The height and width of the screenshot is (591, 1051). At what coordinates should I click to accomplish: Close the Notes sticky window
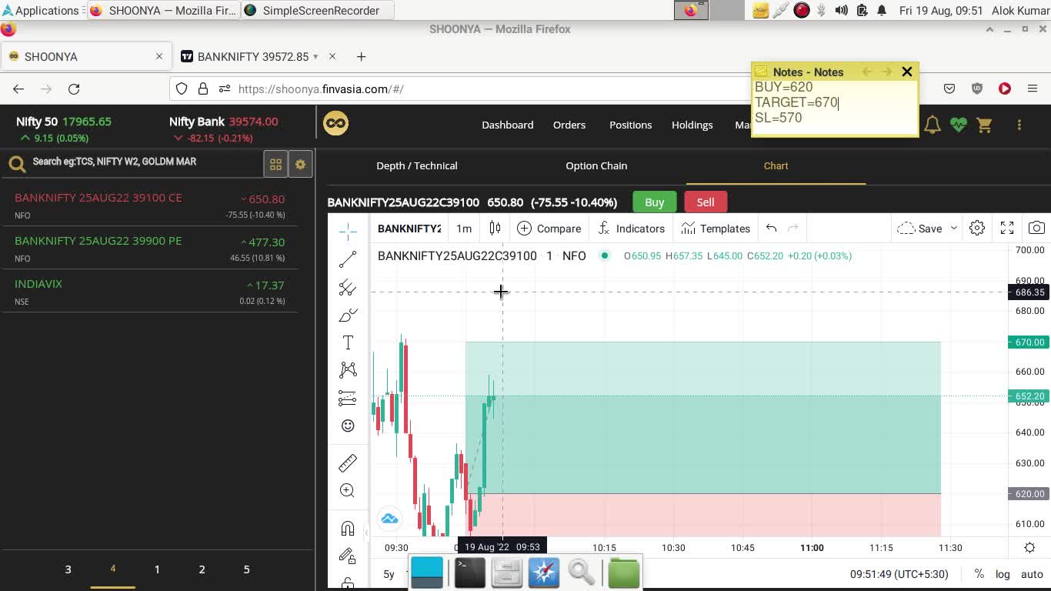(907, 72)
